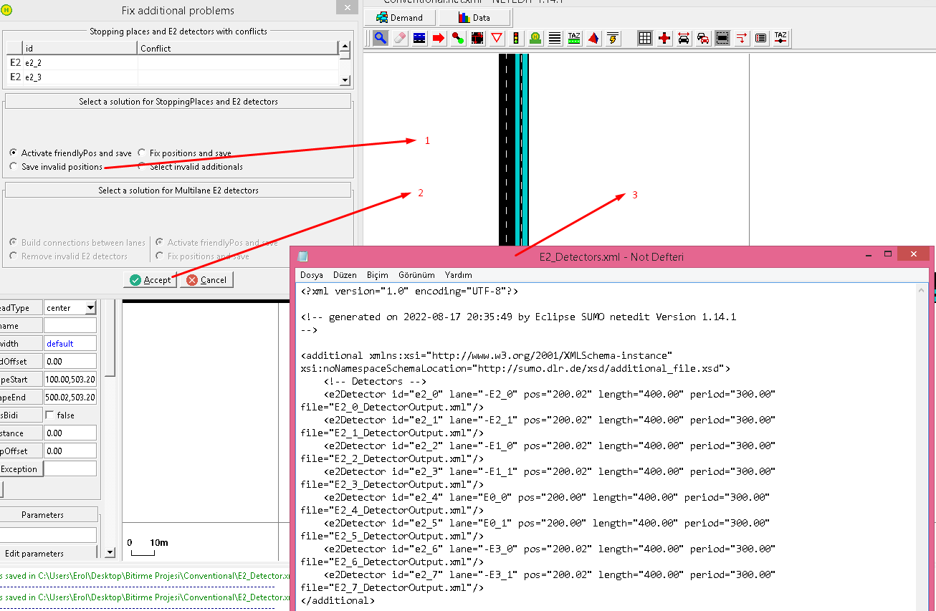This screenshot has height=611, width=936.
Task: Toggle select edges rectangle view option
Action: tap(722, 38)
